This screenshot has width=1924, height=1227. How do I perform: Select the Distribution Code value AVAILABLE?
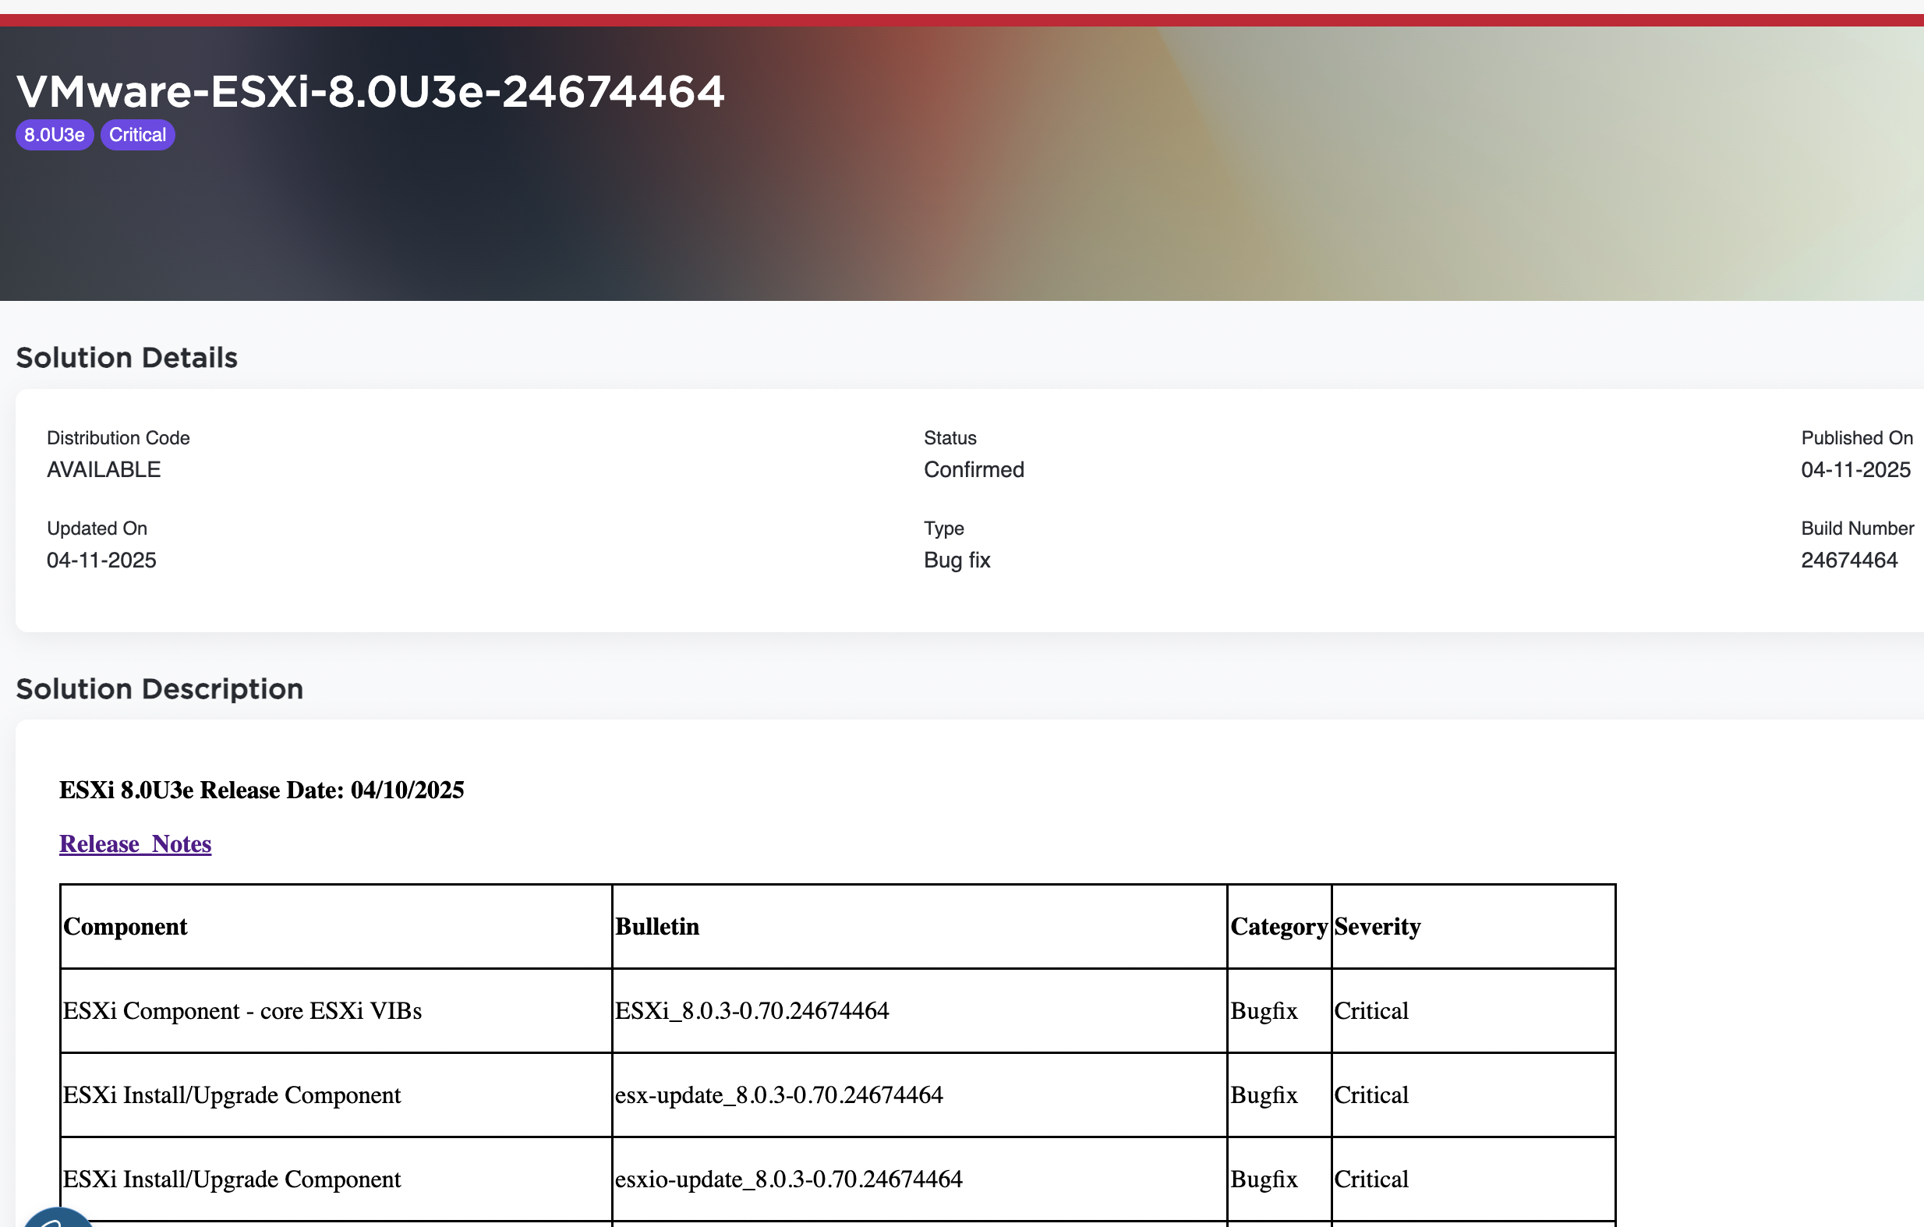[x=103, y=469]
